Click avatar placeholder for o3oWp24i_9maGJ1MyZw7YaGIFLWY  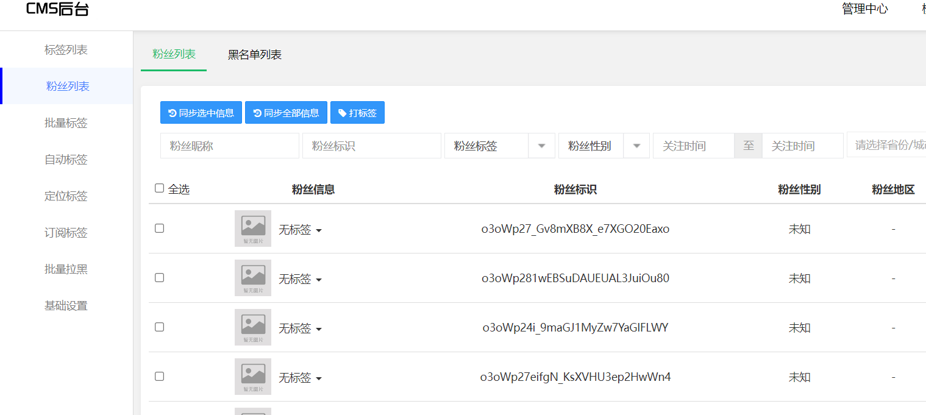point(253,327)
